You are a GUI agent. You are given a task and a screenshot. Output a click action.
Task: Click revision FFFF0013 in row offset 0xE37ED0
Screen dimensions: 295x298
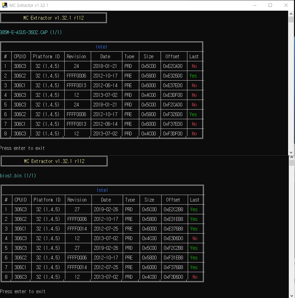coord(76,85)
